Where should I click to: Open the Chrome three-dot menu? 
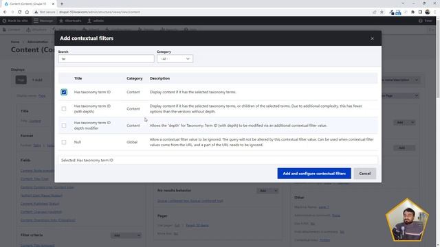pyautogui.click(x=435, y=12)
